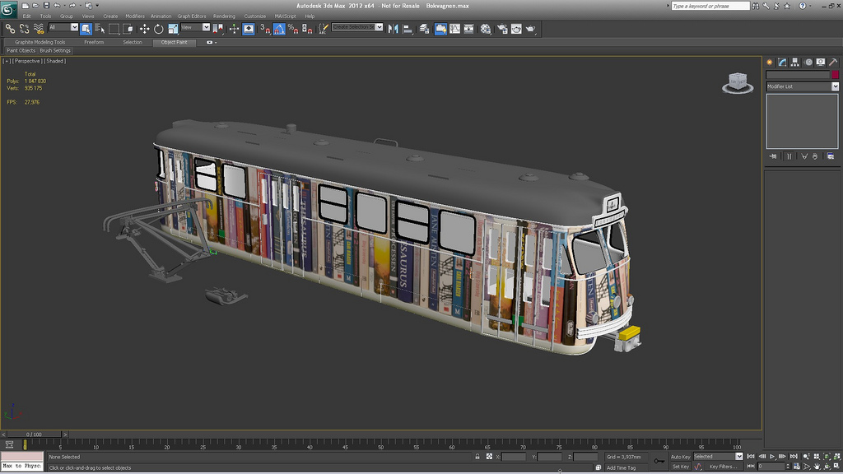Expand the Modifier List dropdown
The width and height of the screenshot is (843, 474).
(x=835, y=86)
